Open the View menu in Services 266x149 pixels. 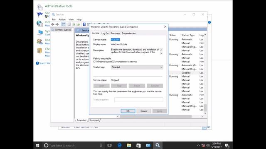(x=71, y=19)
